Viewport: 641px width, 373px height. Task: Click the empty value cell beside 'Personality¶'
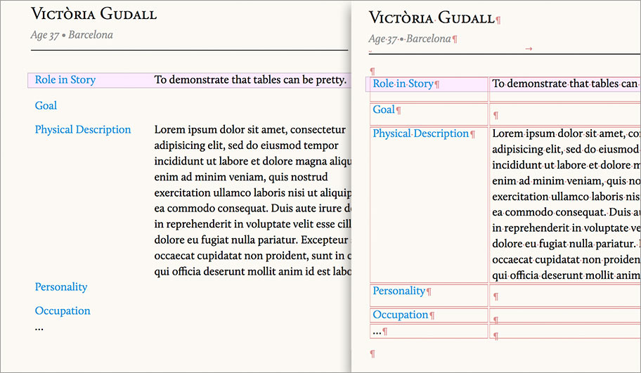(x=565, y=295)
